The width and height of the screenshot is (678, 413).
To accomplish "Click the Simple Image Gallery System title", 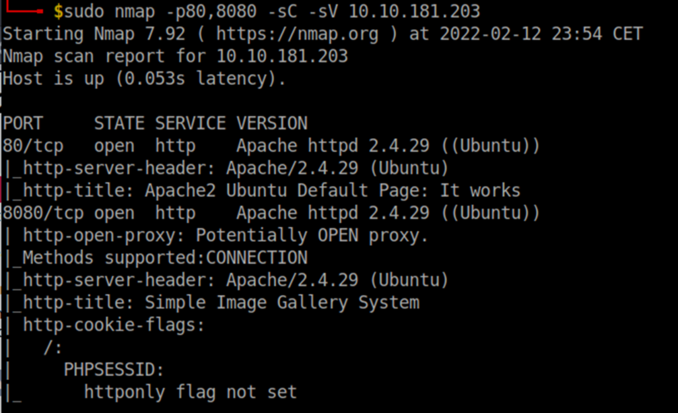I will 282,303.
